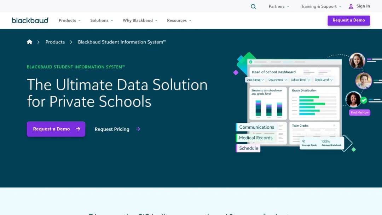382x215 pixels.
Task: Click the 100% Average Gradebook stat
Action: click(331, 143)
